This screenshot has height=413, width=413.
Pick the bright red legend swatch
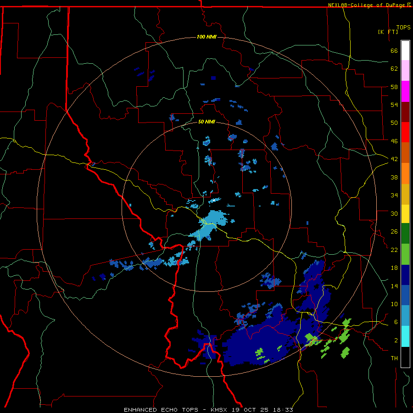[x=405, y=132]
